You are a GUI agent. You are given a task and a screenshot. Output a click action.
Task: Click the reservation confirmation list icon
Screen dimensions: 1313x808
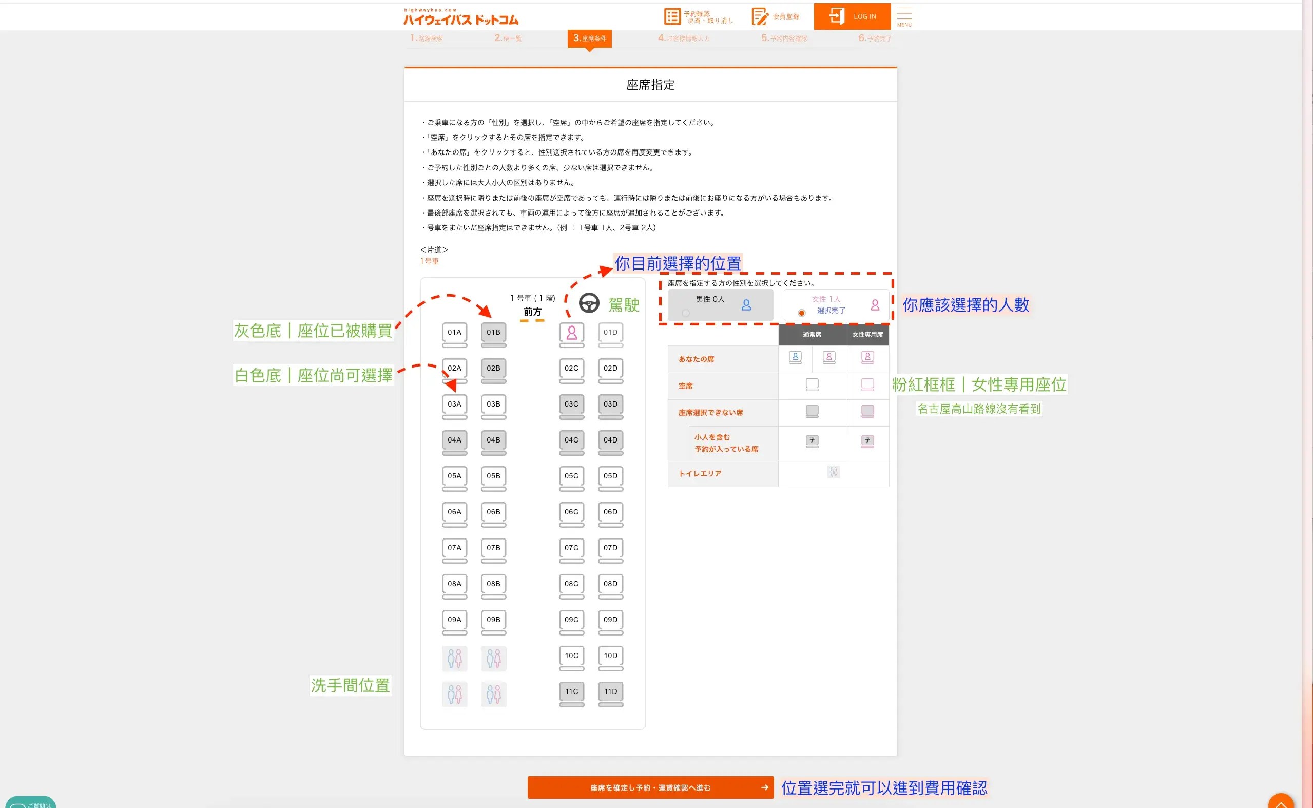click(671, 16)
